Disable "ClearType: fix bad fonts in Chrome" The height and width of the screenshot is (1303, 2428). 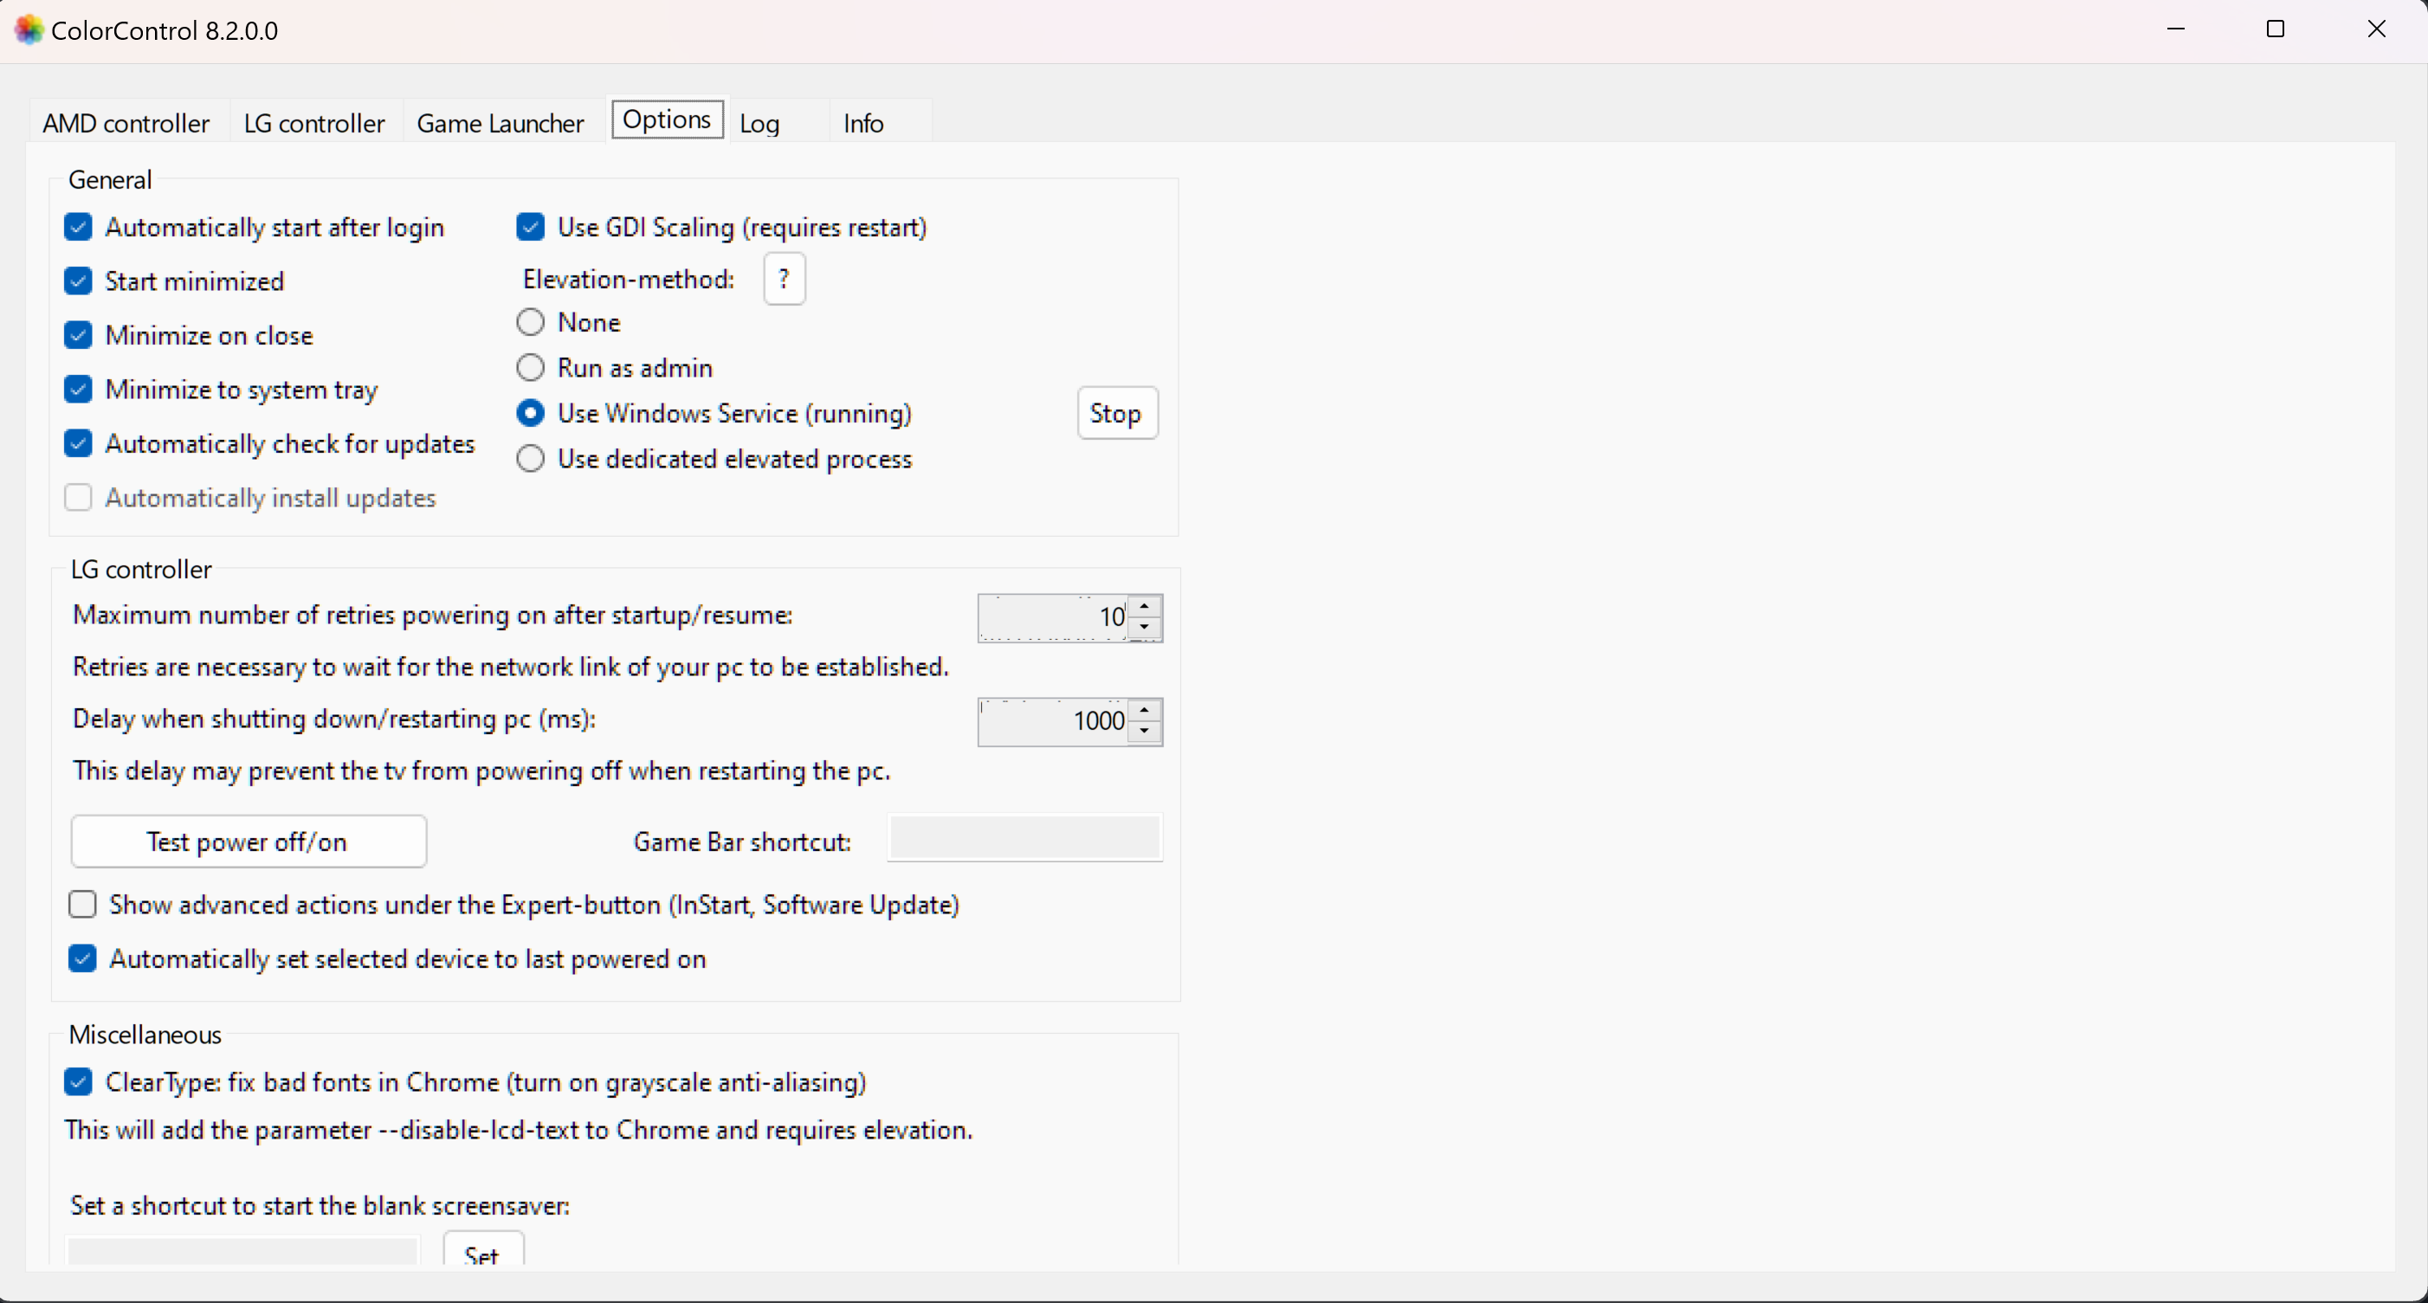[x=78, y=1081]
